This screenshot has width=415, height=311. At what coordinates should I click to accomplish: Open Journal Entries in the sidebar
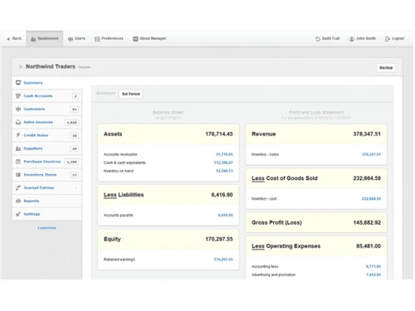tap(38, 187)
